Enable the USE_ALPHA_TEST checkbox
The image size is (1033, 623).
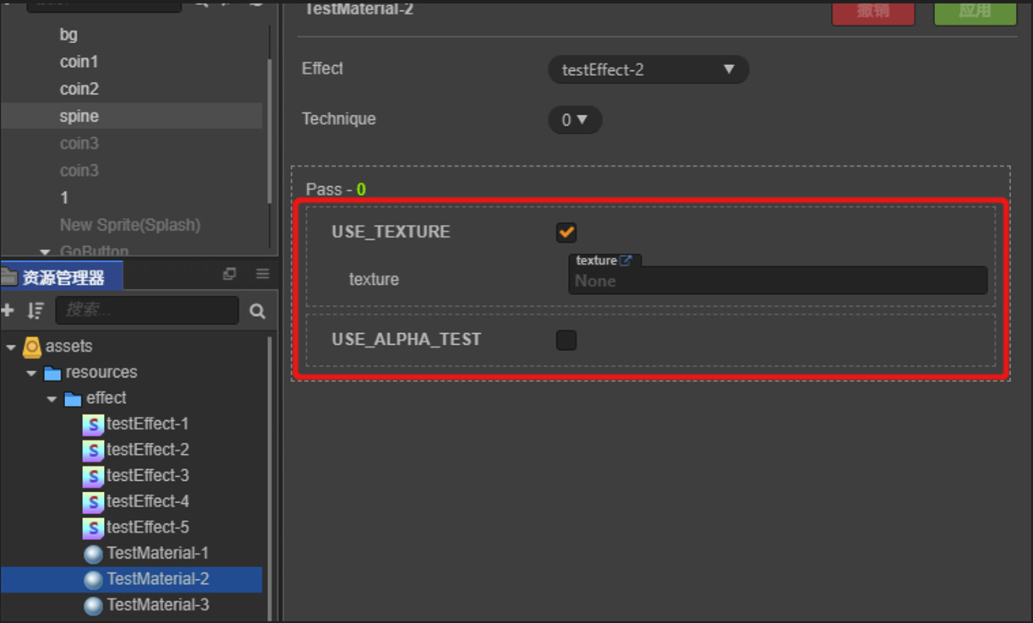pyautogui.click(x=566, y=340)
